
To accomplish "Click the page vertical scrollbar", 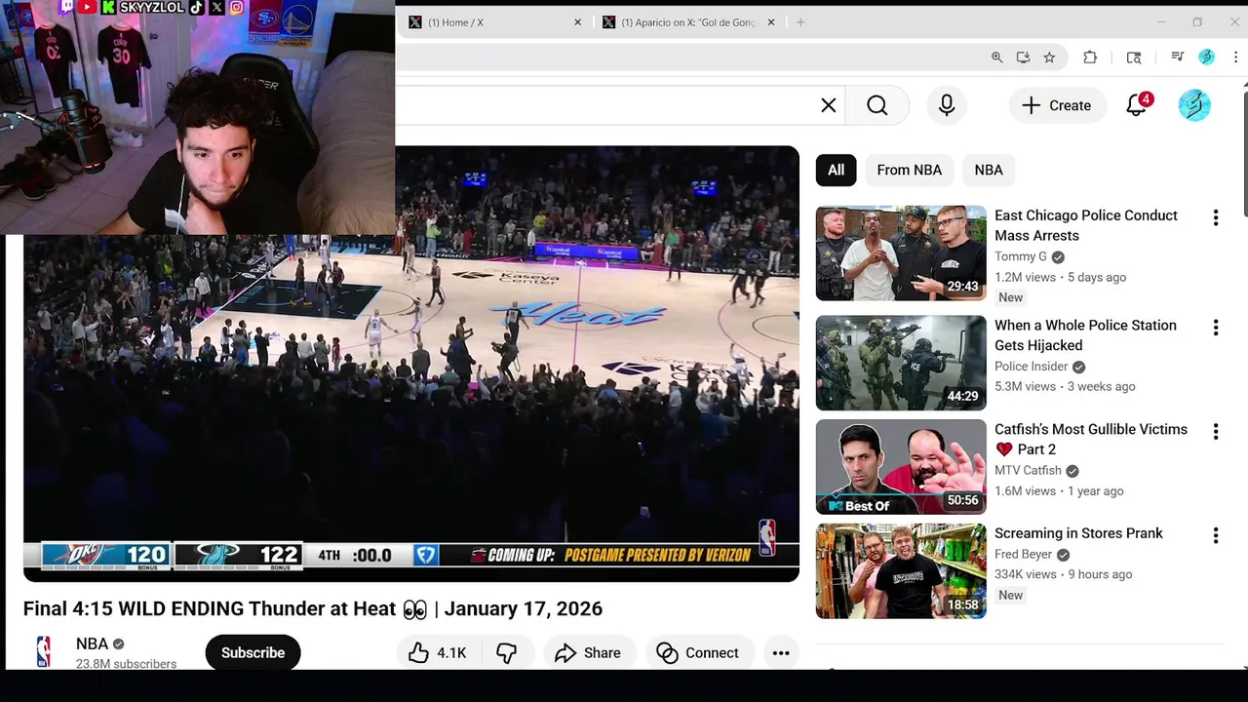I will [x=1244, y=153].
